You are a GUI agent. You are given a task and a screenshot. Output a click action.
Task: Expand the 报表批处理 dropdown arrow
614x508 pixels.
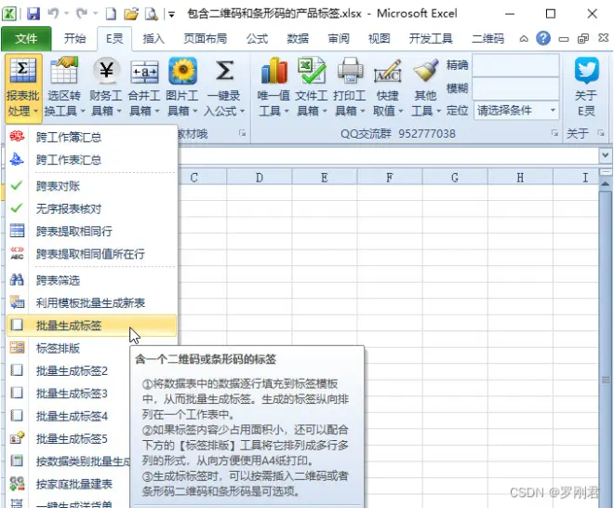pyautogui.click(x=35, y=112)
